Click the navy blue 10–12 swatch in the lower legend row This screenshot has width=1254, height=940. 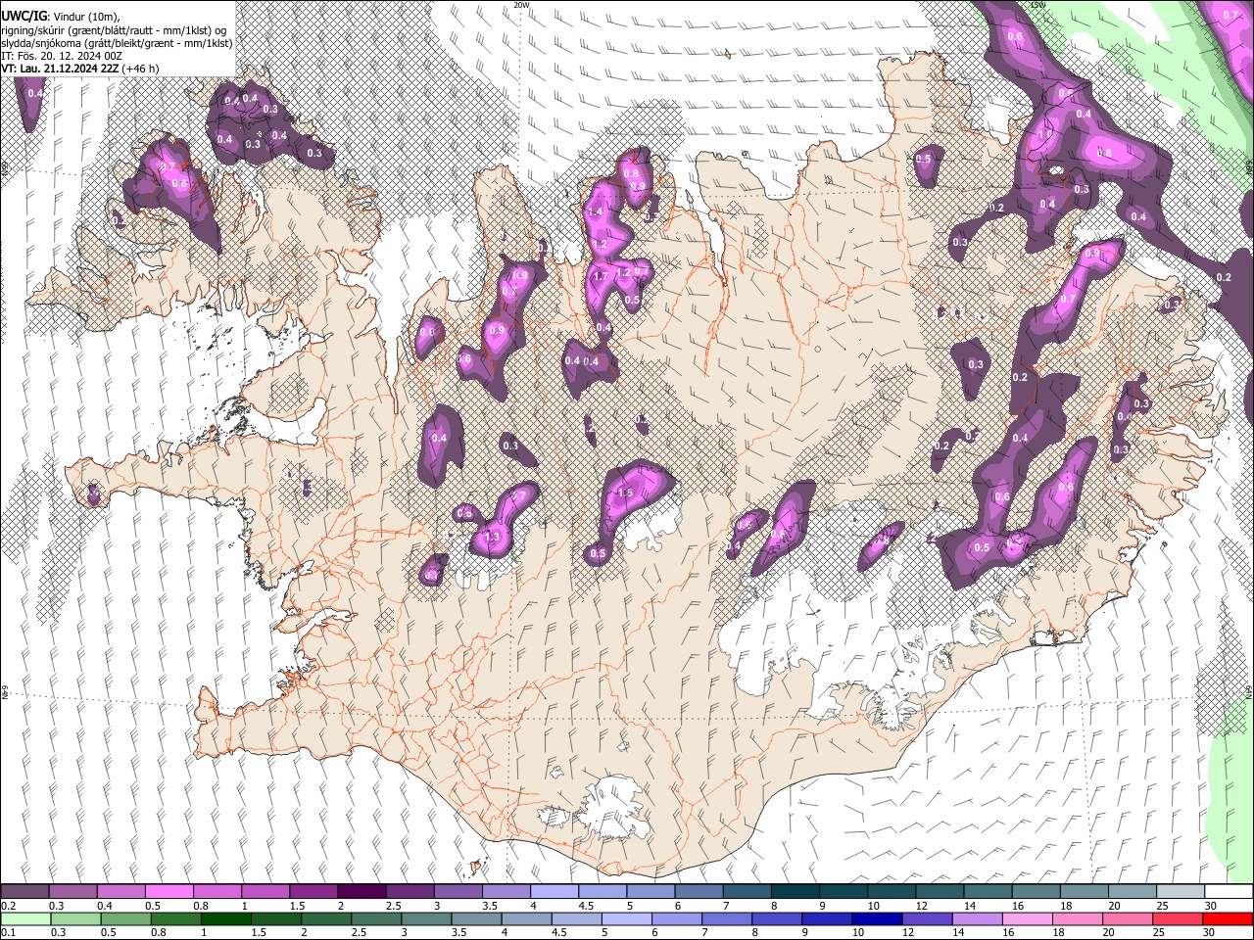(x=877, y=918)
